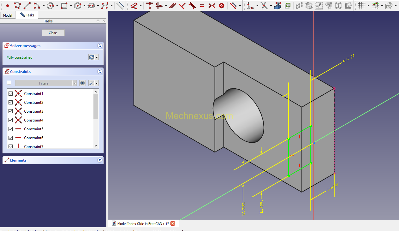The width and height of the screenshot is (399, 231).
Task: Toggle visibility of listed constraints with eye icon
Action: 82,83
